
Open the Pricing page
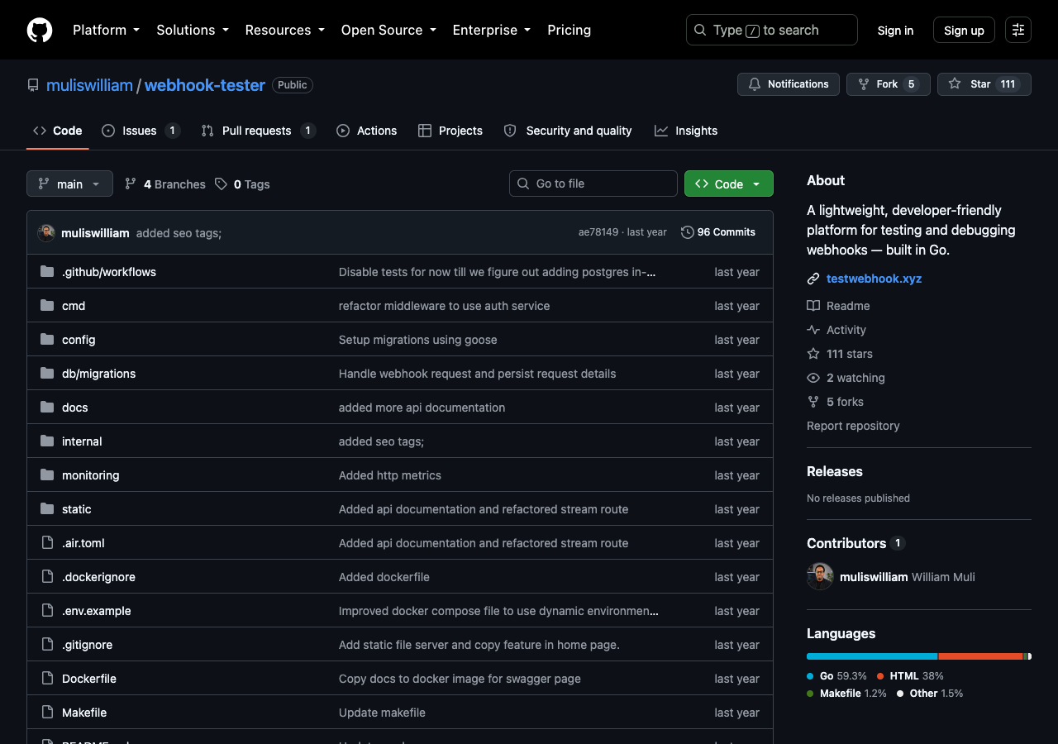[x=569, y=30]
